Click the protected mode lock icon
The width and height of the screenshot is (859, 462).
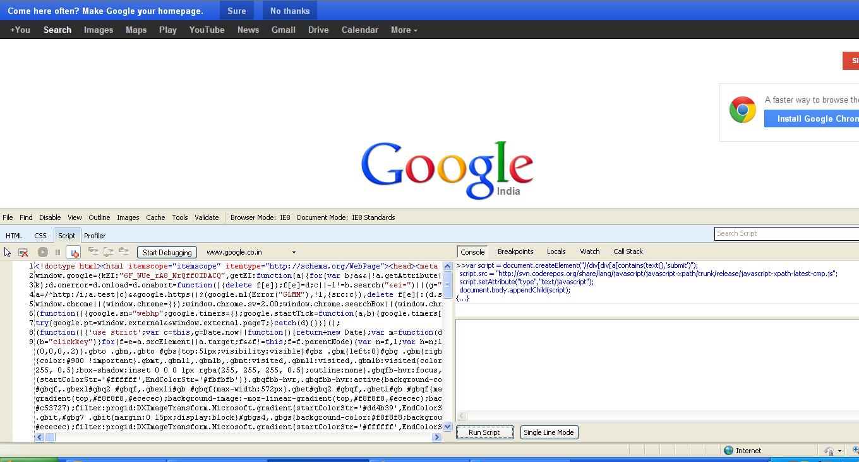tap(829, 451)
